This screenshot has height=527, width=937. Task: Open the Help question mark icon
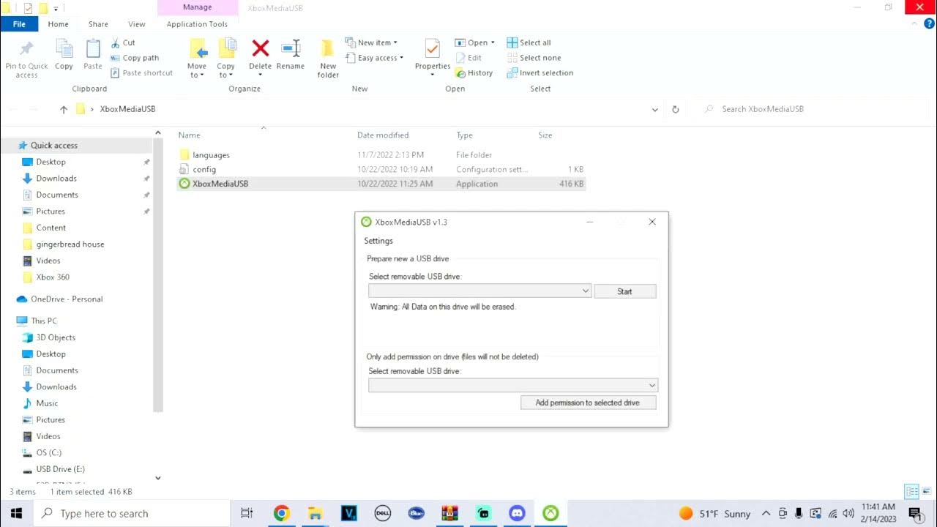tap(930, 23)
